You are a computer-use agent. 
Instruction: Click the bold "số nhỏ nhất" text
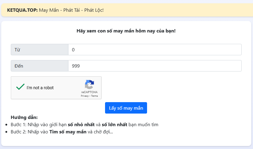[x=81, y=124]
